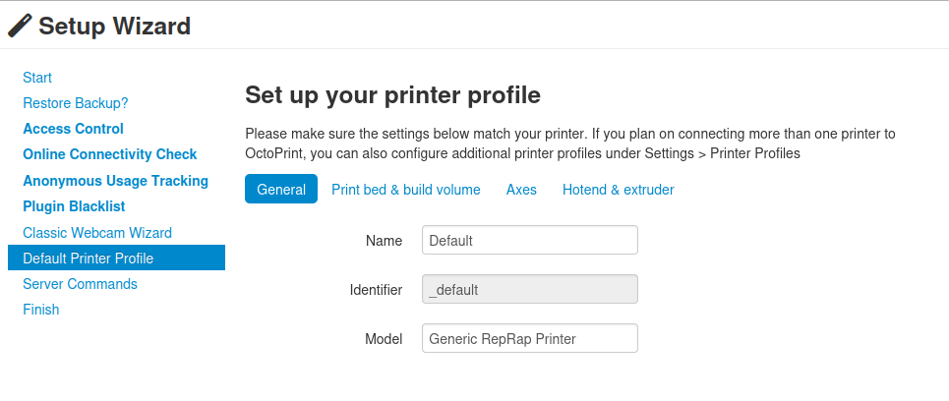
Task: Go to Restore Backup? step
Action: click(76, 103)
